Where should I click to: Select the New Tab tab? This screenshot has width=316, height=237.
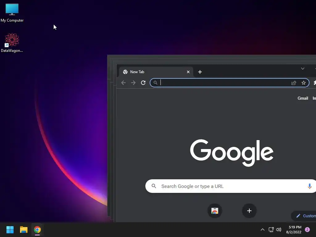tap(156, 72)
